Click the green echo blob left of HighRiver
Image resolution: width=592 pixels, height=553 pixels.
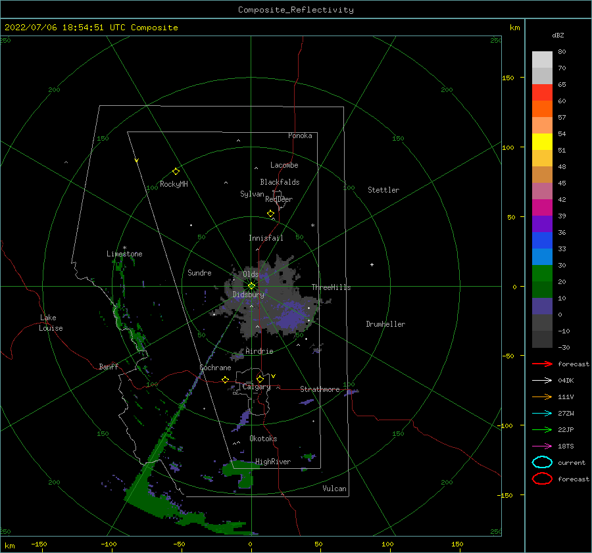click(240, 473)
